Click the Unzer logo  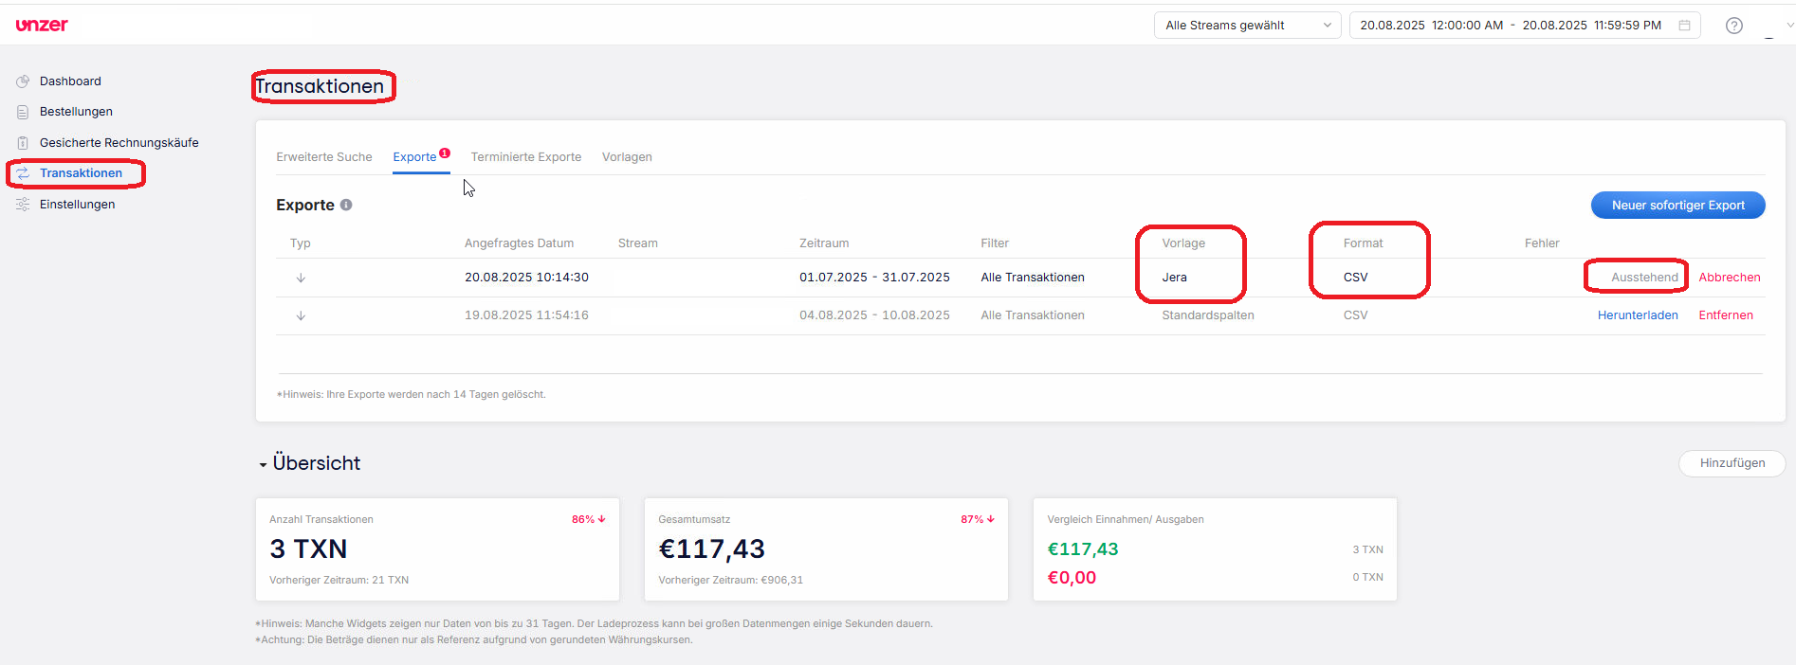point(42,25)
